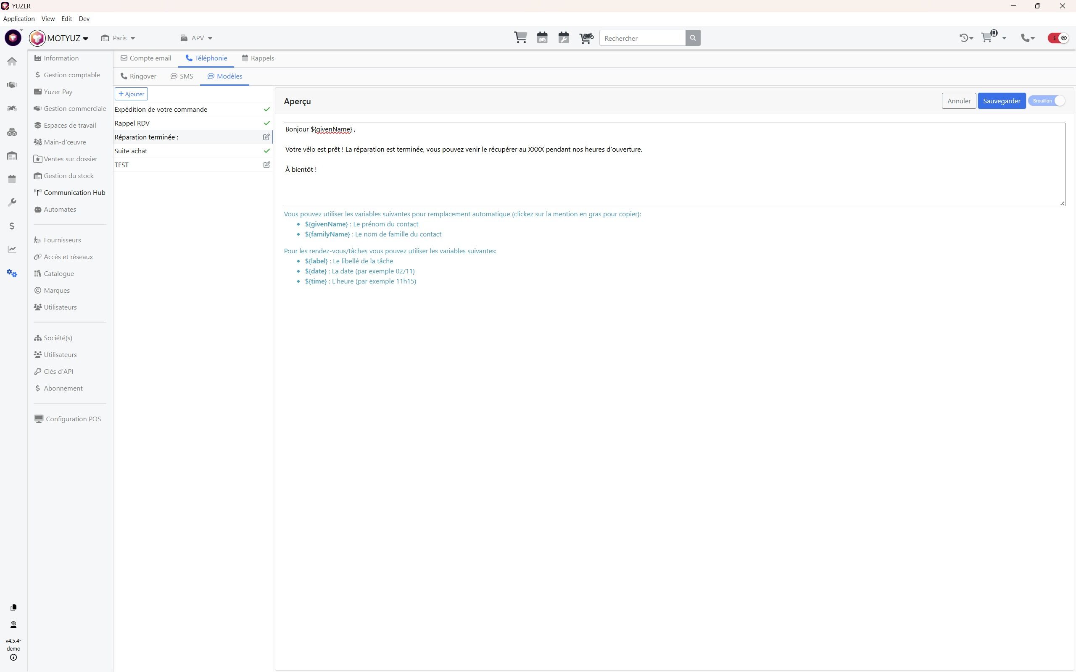Click the Ajouter button to add template
Viewport: 1076px width, 672px height.
[x=131, y=94]
